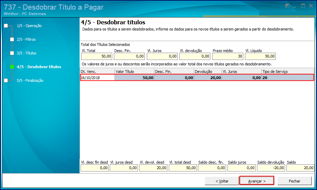Click the Saldo field showing 20,00

301,168
